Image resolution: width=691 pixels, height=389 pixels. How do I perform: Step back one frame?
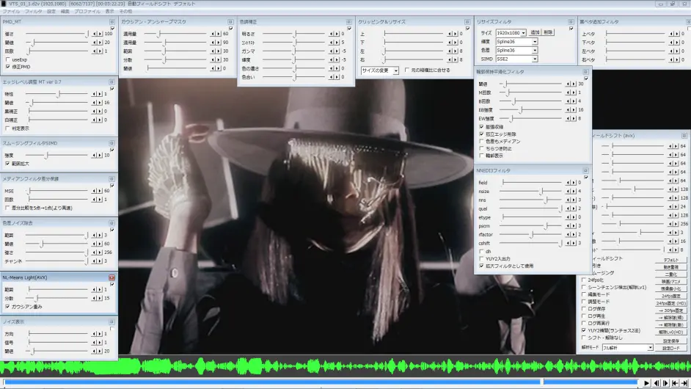[x=657, y=383]
